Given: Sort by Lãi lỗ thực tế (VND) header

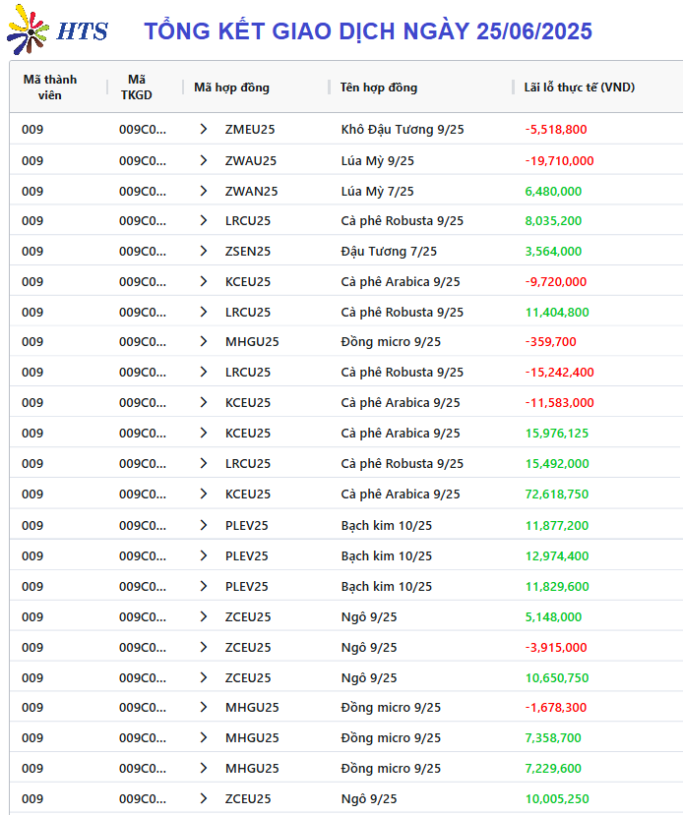Looking at the screenshot, I should pos(579,87).
